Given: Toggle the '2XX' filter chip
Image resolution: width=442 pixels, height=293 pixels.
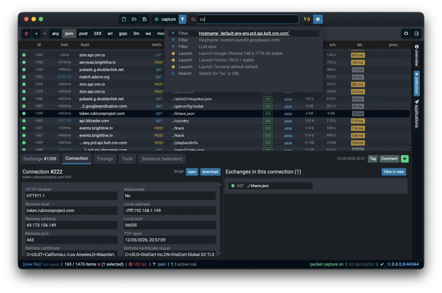Looking at the screenshot, I should pyautogui.click(x=98, y=33).
